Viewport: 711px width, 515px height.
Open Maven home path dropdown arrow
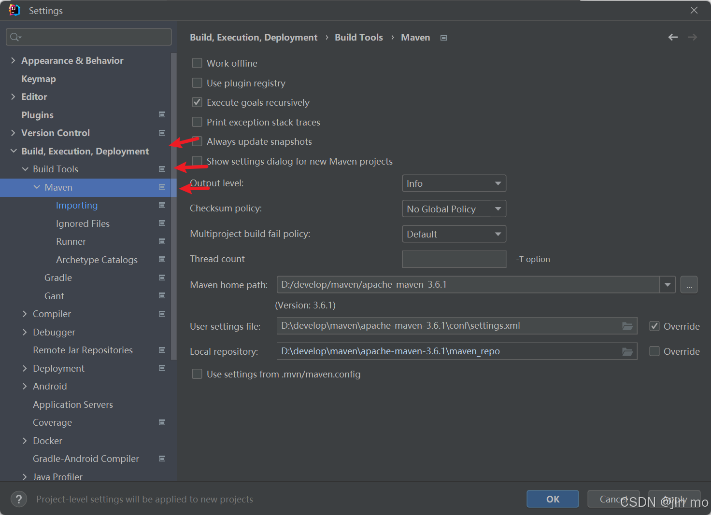click(x=668, y=285)
